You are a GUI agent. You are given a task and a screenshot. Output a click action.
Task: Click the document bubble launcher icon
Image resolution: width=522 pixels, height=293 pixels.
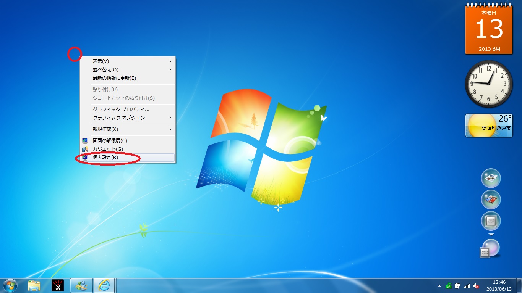click(x=491, y=178)
